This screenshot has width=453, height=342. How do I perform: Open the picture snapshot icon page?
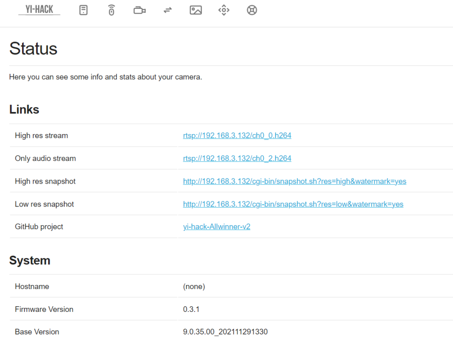(x=196, y=10)
